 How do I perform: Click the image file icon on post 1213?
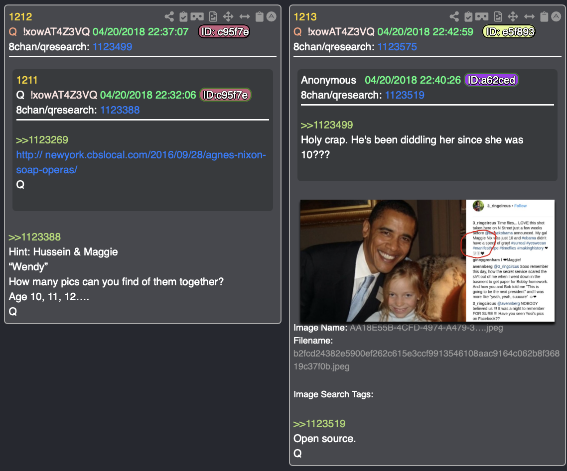[x=498, y=16]
